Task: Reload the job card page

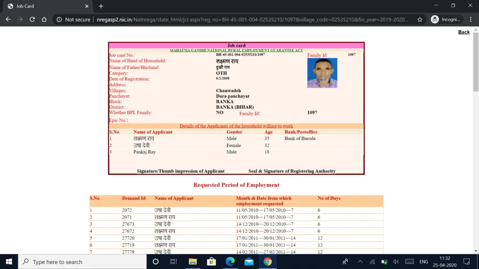Action: coord(32,20)
